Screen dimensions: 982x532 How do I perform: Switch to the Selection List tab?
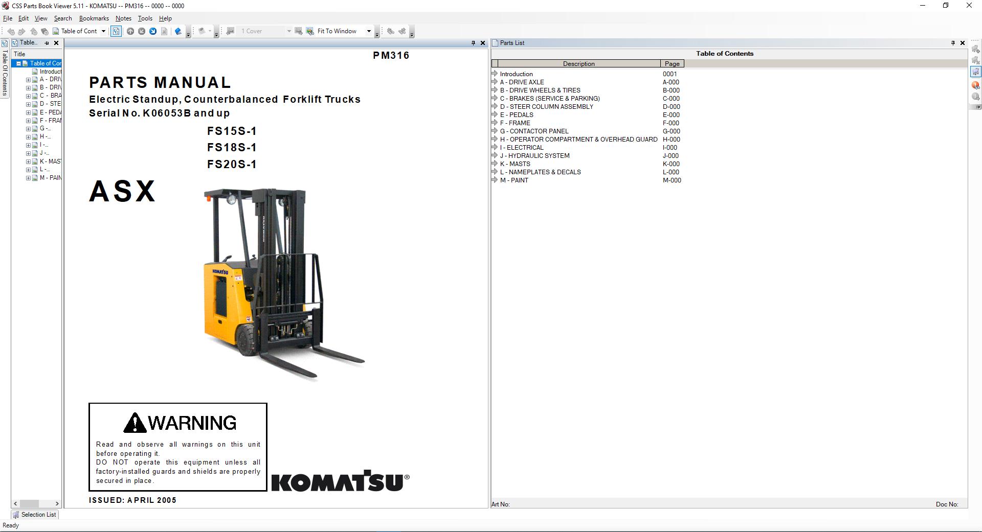(35, 515)
